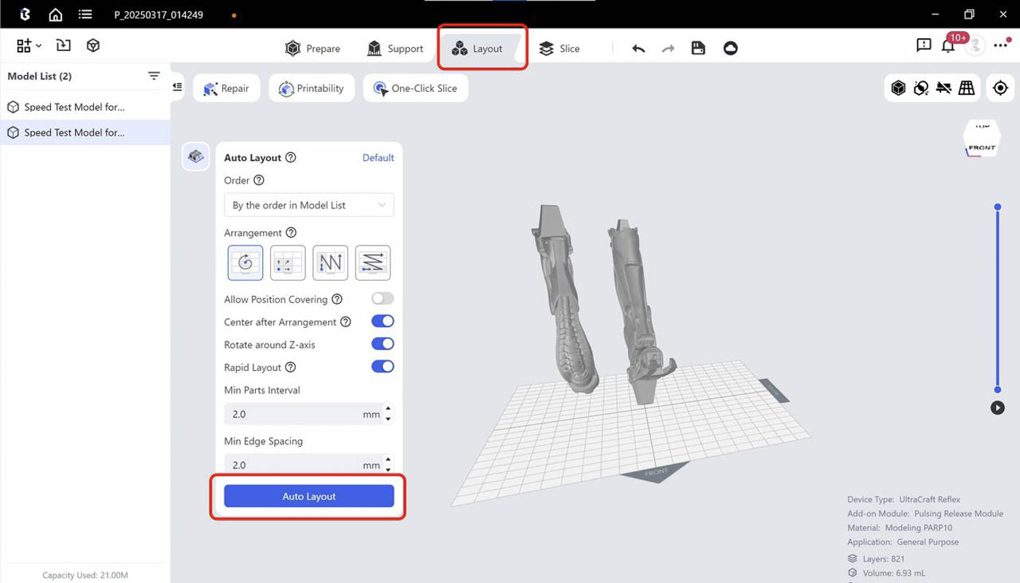Image resolution: width=1020 pixels, height=583 pixels.
Task: Click the import file icon
Action: [63, 45]
